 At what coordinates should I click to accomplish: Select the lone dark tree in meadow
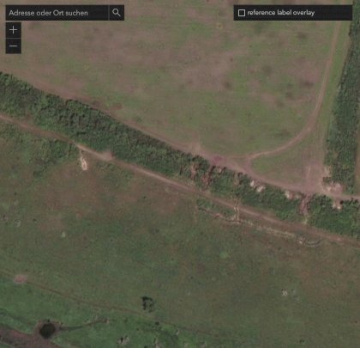(148, 303)
